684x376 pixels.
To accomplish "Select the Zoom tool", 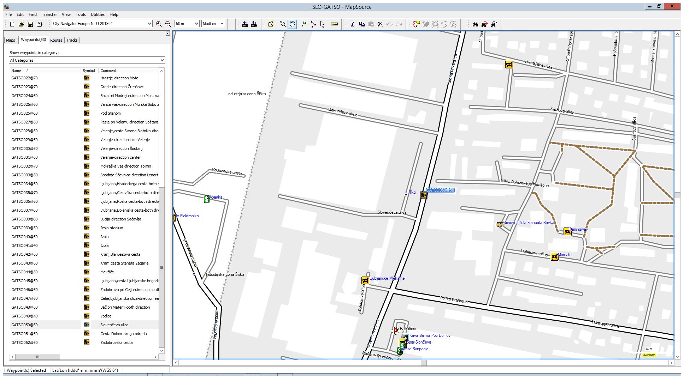I will click(x=283, y=24).
